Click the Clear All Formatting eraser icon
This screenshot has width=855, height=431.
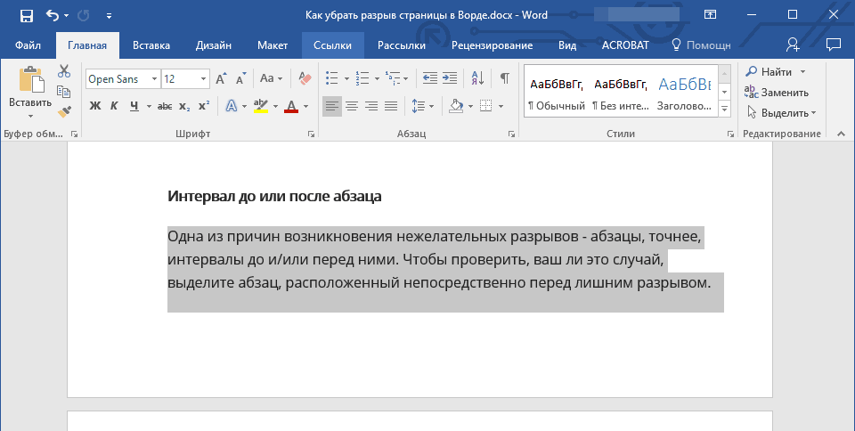tap(305, 78)
